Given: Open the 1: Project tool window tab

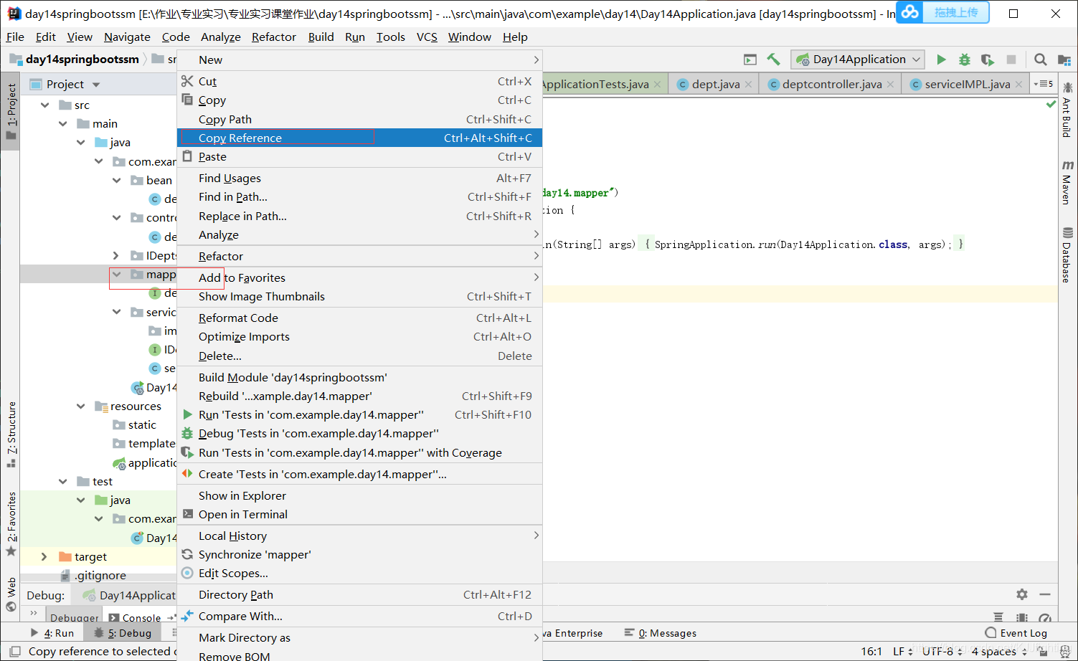Looking at the screenshot, I should (x=11, y=111).
